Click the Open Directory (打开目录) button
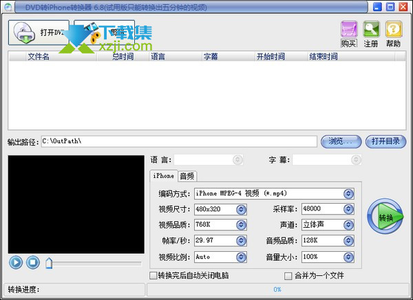Image resolution: width=413 pixels, height=300 pixels. [x=385, y=142]
